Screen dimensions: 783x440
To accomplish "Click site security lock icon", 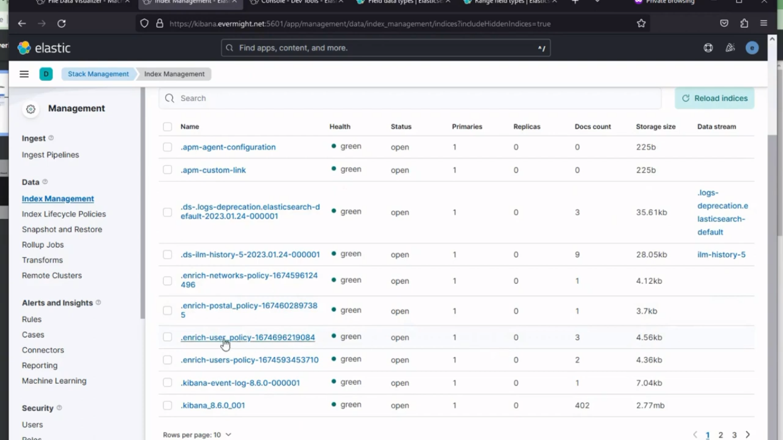I will (159, 23).
